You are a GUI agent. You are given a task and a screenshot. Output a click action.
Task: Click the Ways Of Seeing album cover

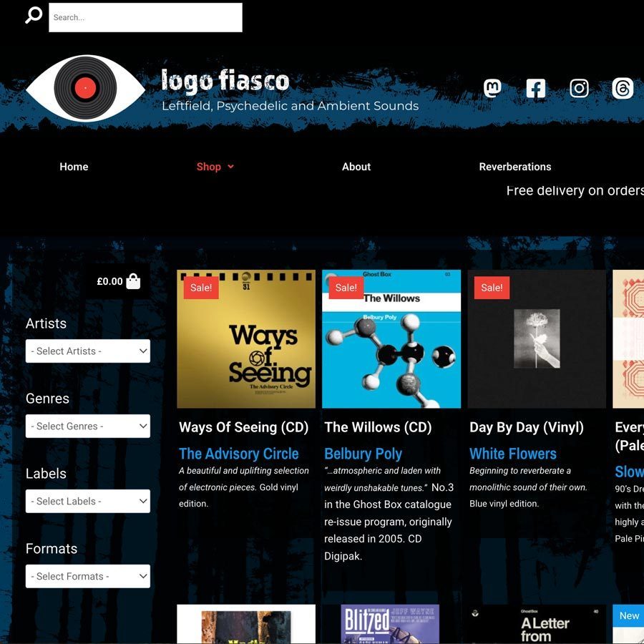click(x=246, y=339)
